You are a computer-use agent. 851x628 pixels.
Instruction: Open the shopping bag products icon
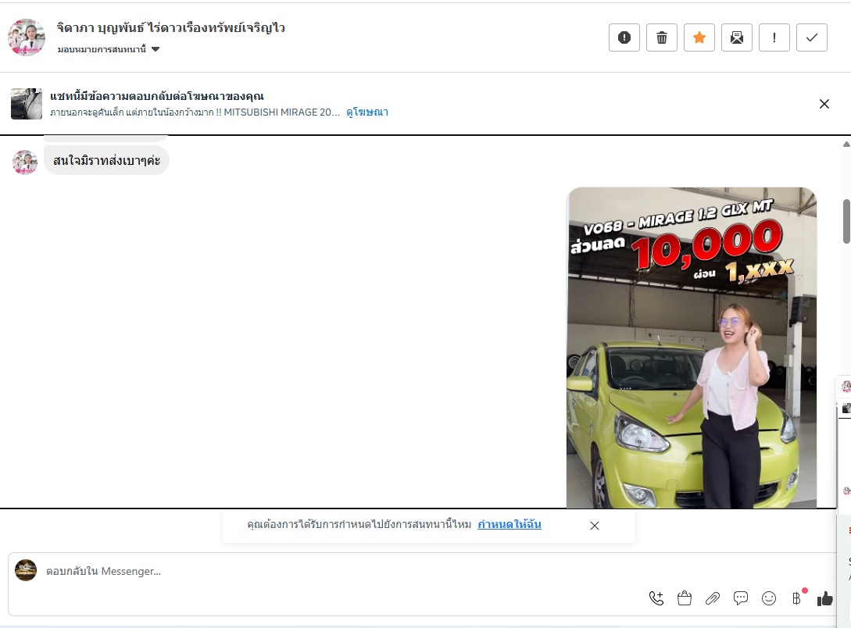(x=685, y=598)
